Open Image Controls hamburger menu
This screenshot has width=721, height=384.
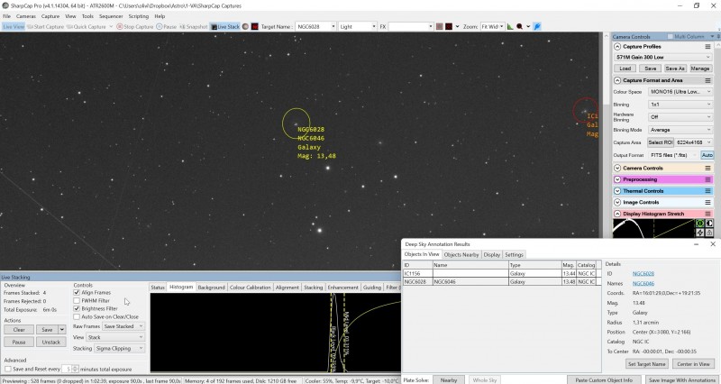(x=707, y=202)
